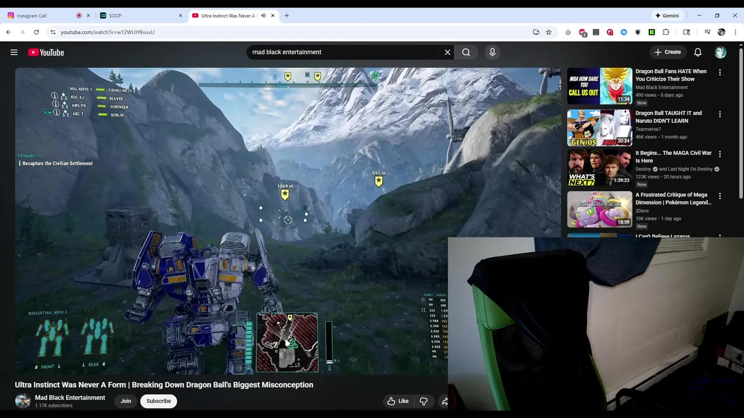Share the video with the arrow icon
The height and width of the screenshot is (418, 744).
tap(445, 401)
